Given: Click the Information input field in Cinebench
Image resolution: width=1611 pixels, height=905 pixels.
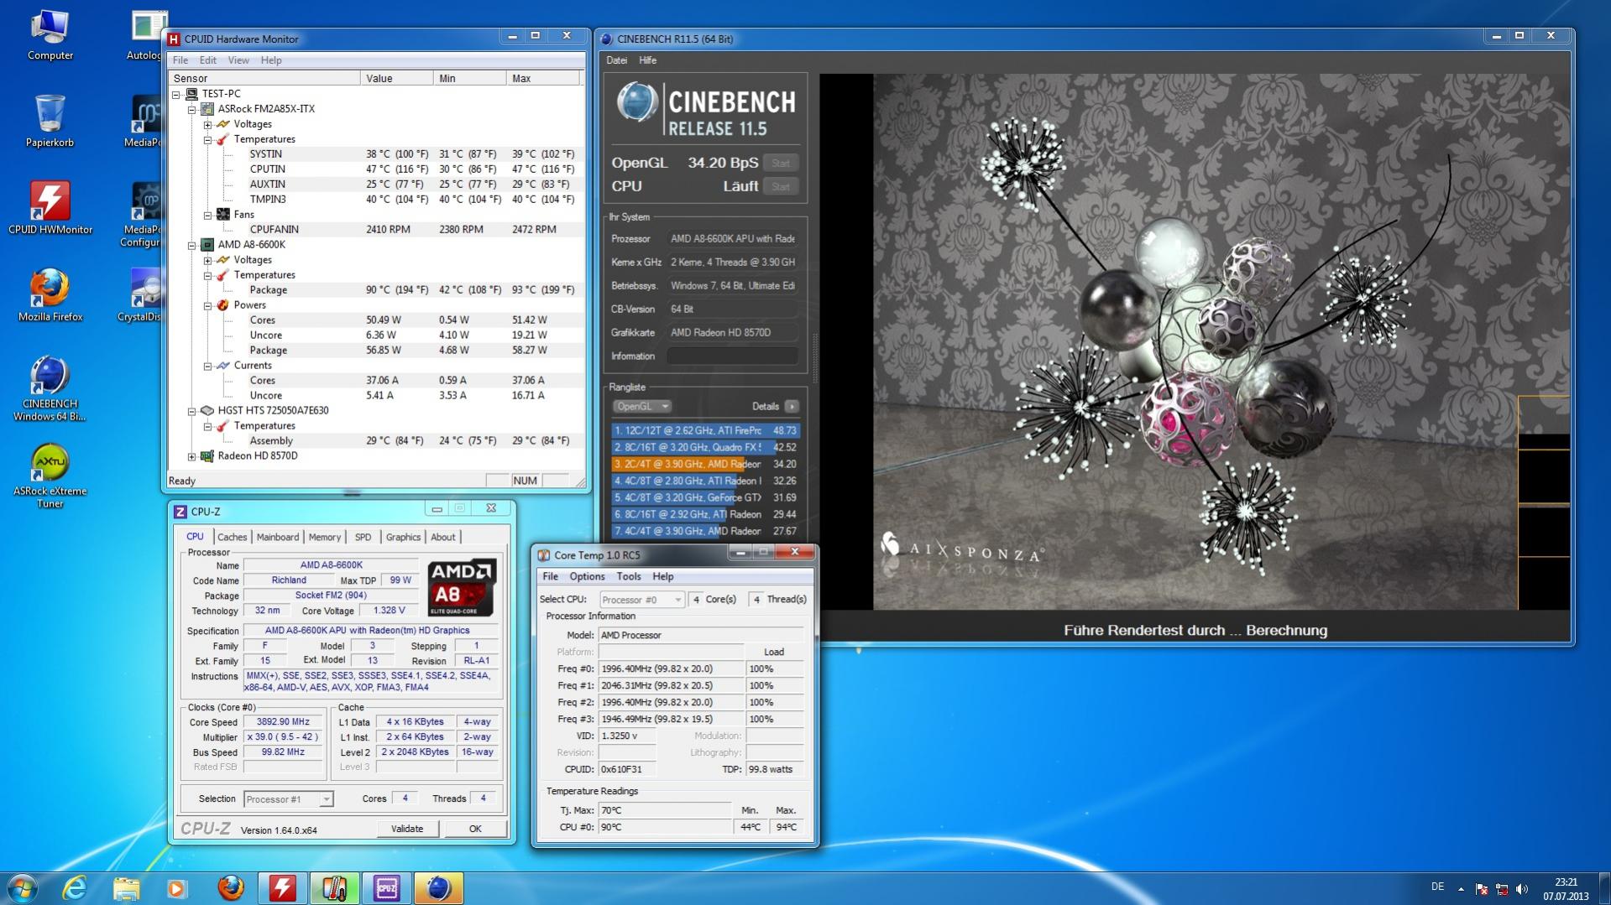Looking at the screenshot, I should coord(733,356).
